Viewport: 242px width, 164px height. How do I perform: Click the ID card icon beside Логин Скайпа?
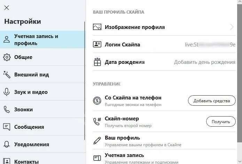point(97,44)
